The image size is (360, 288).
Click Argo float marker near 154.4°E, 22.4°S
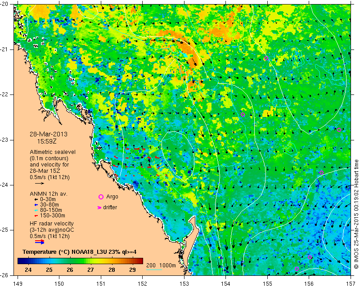point(243,115)
